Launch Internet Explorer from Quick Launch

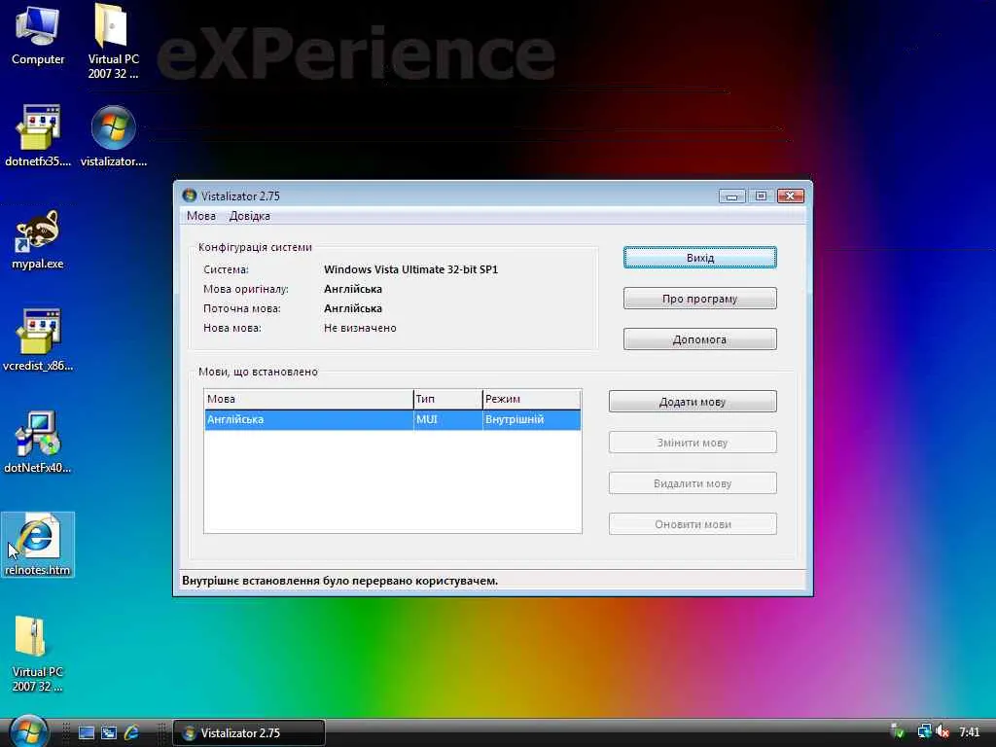(x=131, y=733)
